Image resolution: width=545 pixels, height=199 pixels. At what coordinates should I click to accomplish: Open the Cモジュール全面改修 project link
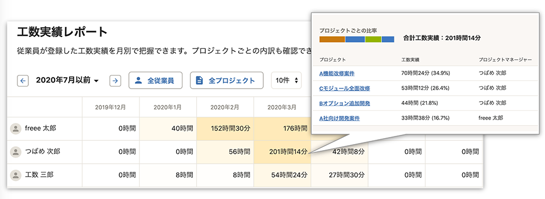344,89
